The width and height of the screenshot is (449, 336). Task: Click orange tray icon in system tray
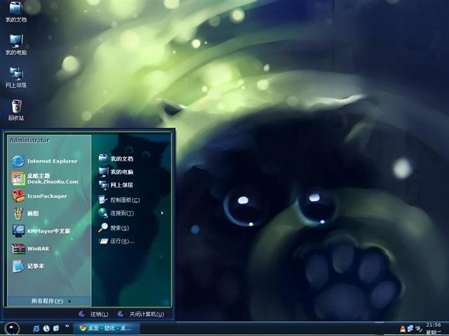pos(403,329)
